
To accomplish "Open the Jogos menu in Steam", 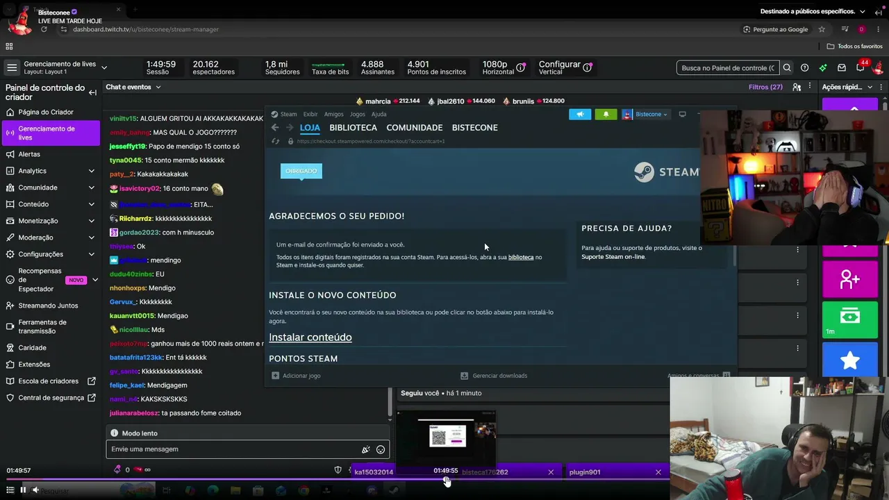I will 358,115.
